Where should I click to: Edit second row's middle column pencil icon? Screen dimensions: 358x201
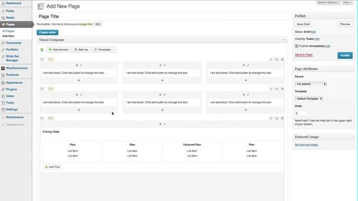tap(164, 94)
